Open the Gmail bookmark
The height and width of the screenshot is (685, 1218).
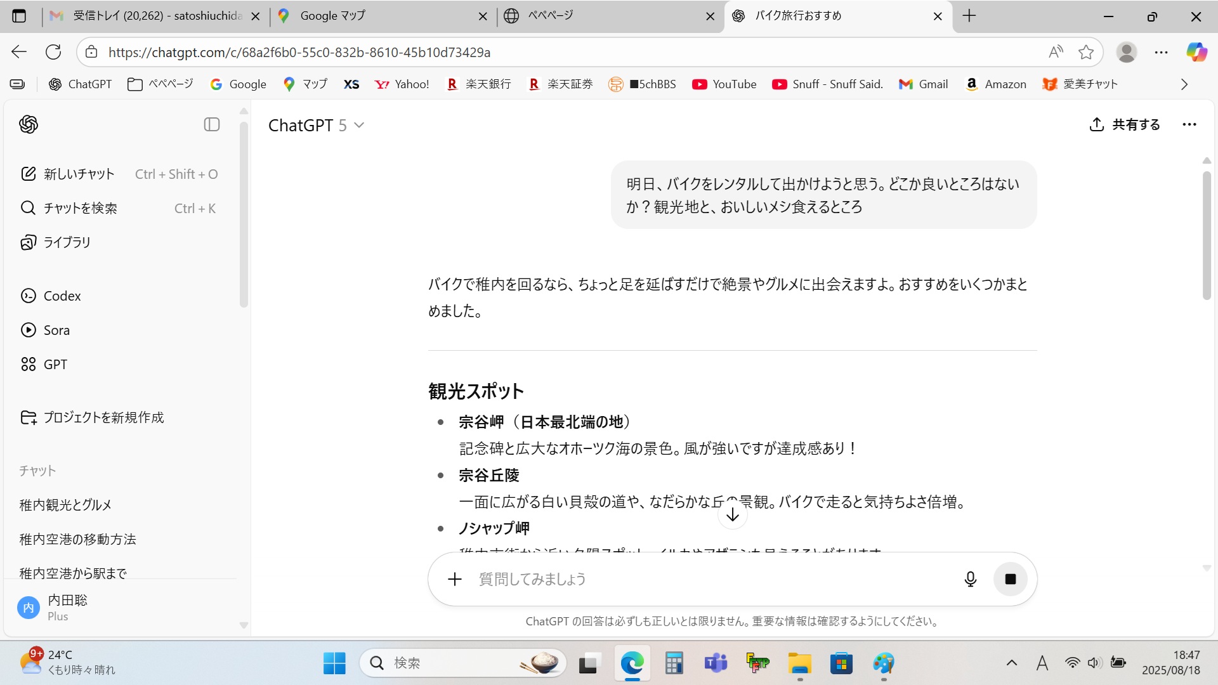tap(923, 84)
